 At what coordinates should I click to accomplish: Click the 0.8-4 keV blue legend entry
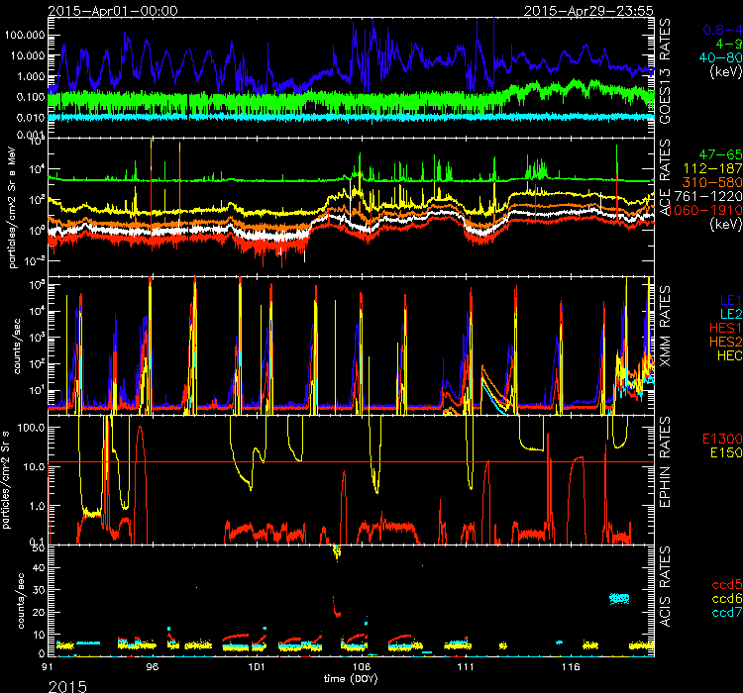716,31
